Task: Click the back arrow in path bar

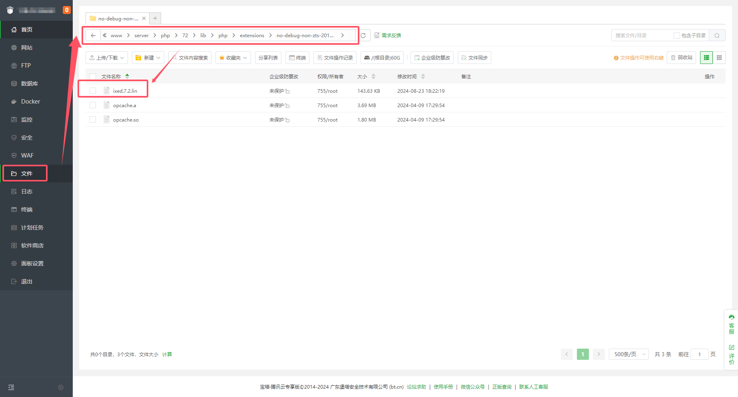Action: pyautogui.click(x=93, y=36)
